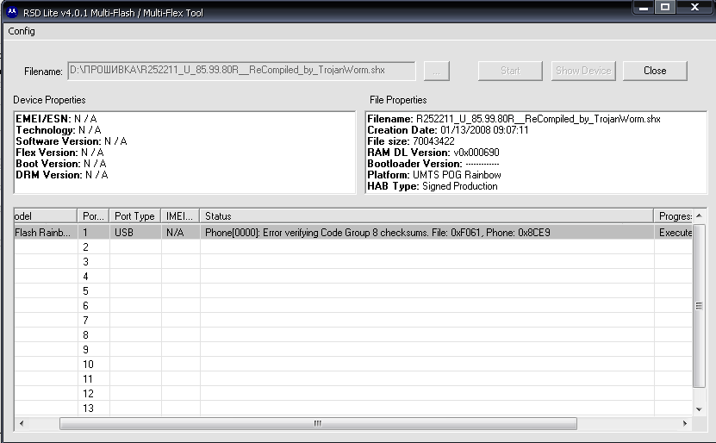Close the window with title bar X
The height and width of the screenshot is (443, 716).
click(695, 7)
